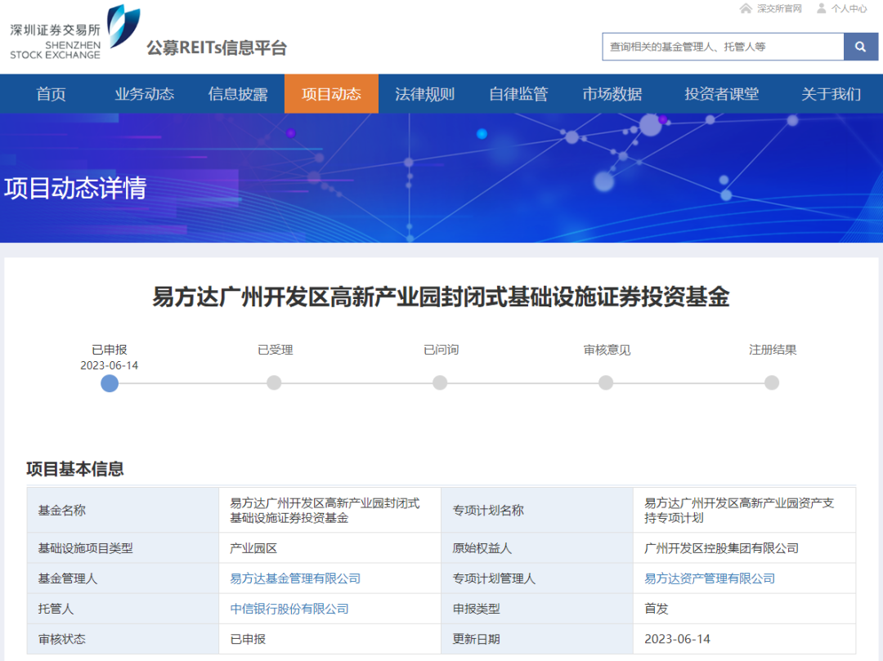Click the 托管人 label cell
Image resolution: width=883 pixels, height=661 pixels.
click(x=123, y=609)
